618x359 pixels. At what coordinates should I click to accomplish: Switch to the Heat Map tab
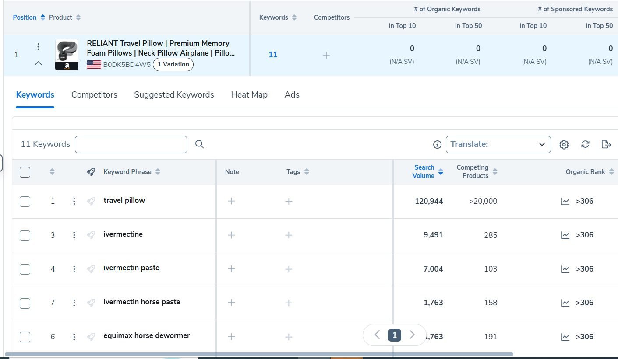point(249,95)
